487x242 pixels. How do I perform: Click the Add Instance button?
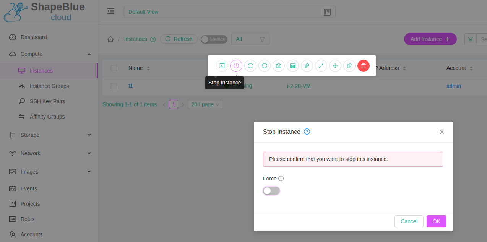[430, 39]
